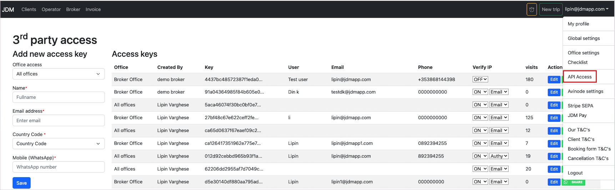Go to the Clients navigation link
This screenshot has width=615, height=190.
point(29,10)
